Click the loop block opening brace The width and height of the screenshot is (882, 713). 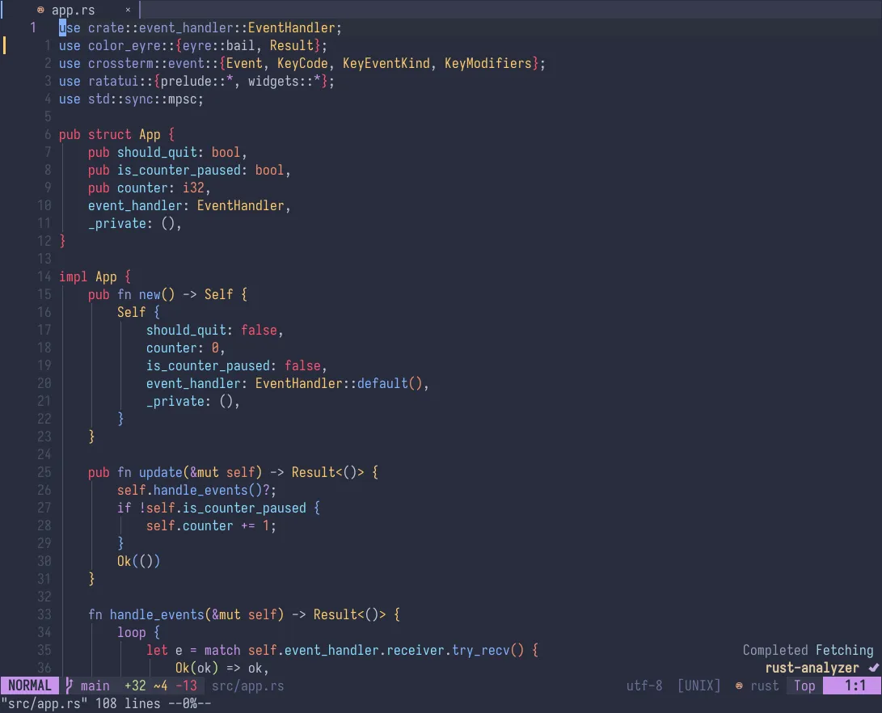tap(157, 632)
